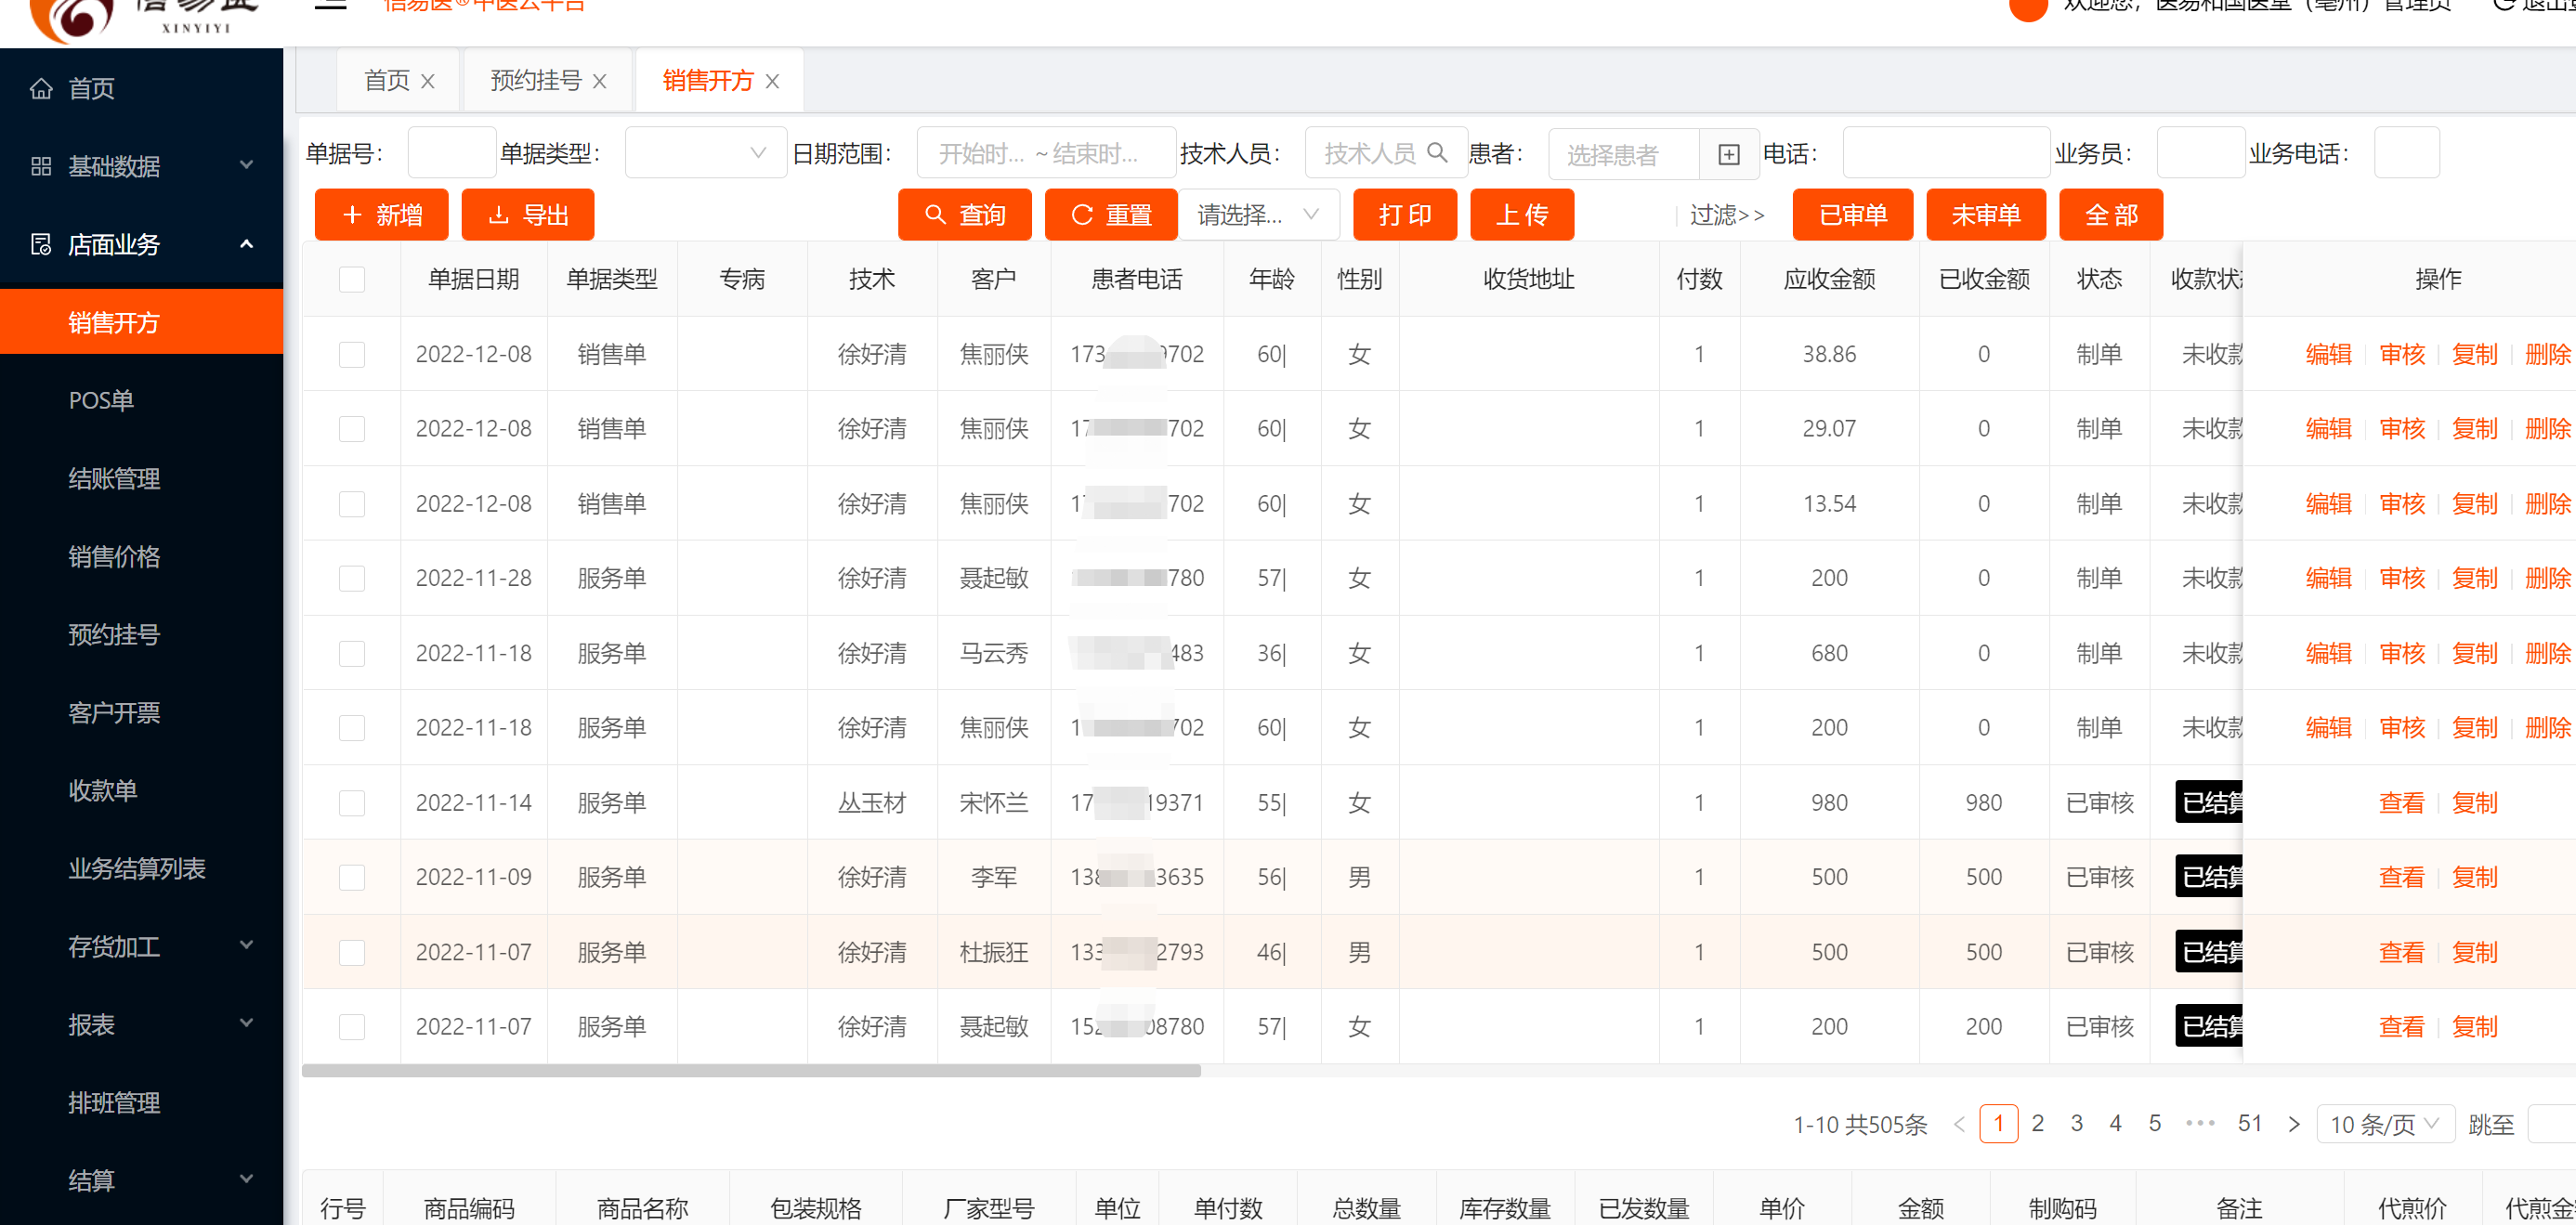Close the 销售开方 tab
The width and height of the screenshot is (2576, 1225).
[x=772, y=81]
